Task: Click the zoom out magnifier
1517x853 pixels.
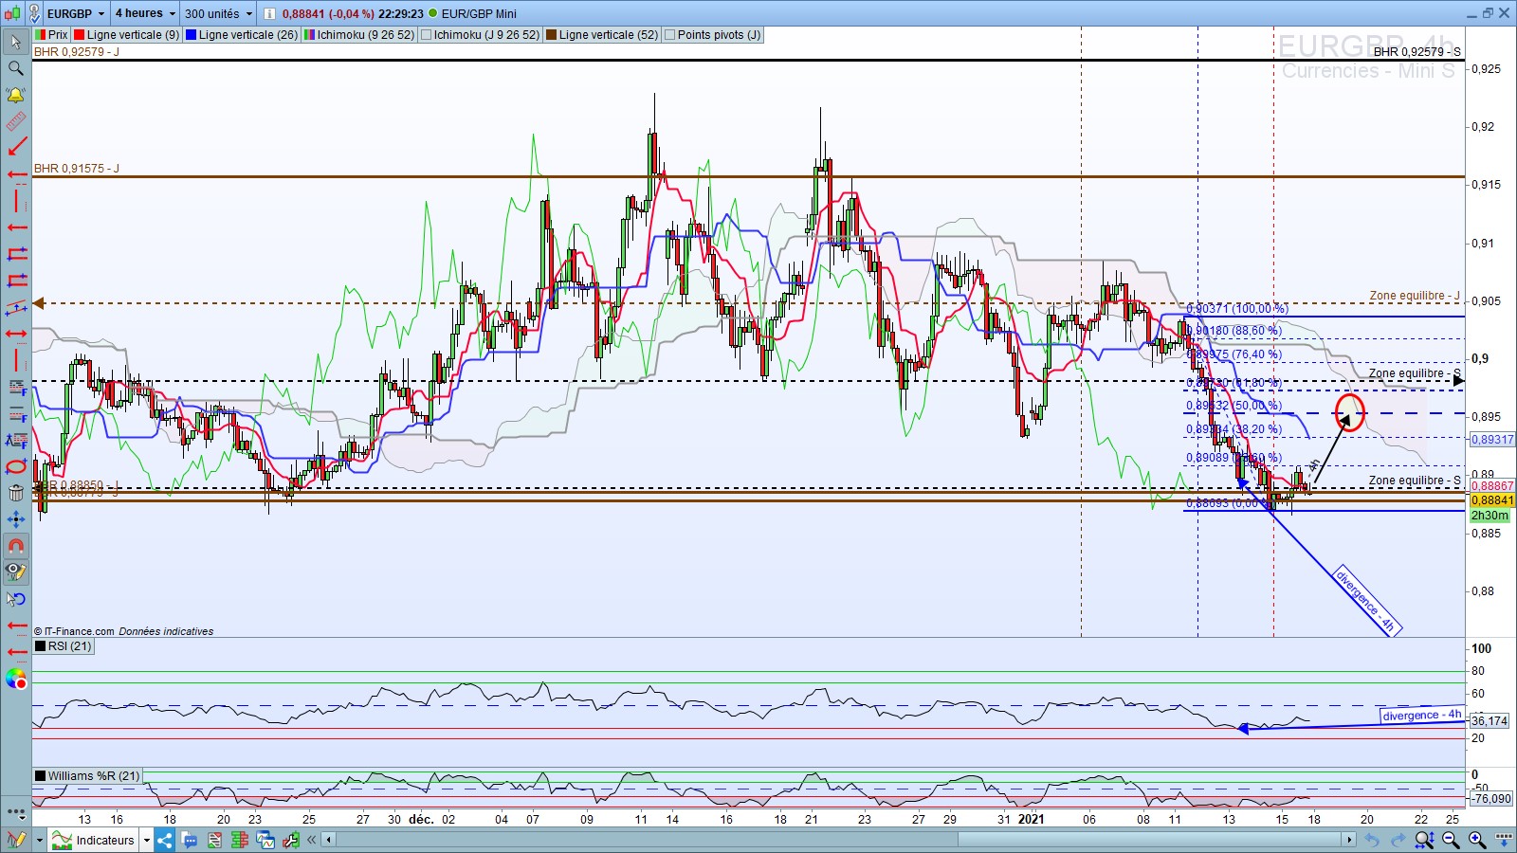Action: (x=1451, y=840)
